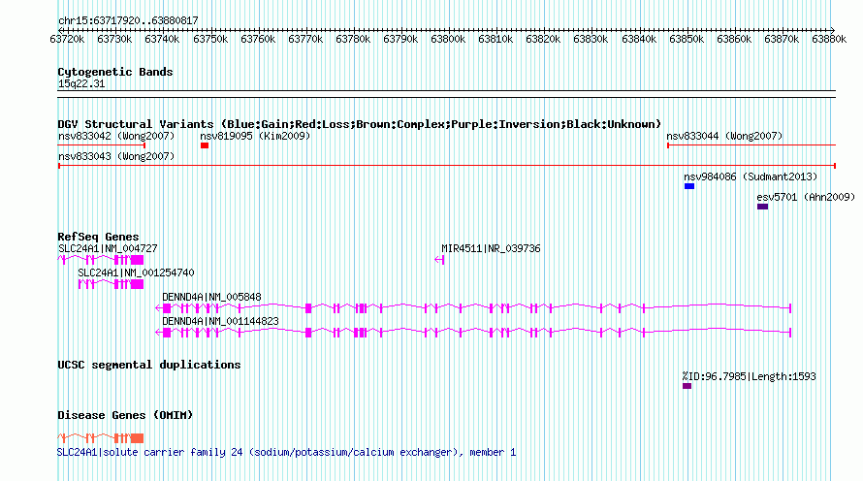Click the RefSeq Genes track title
Viewport: 863px width, 481px height.
[x=98, y=237]
